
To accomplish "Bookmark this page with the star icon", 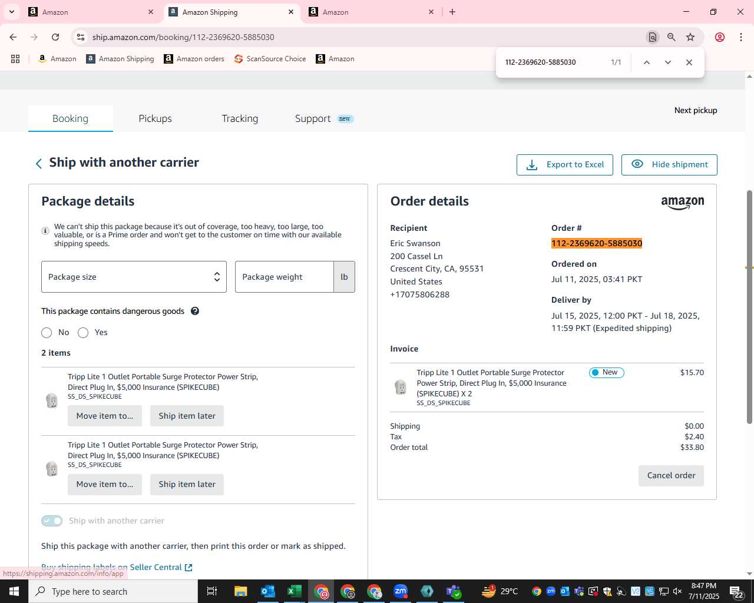I will (x=690, y=37).
